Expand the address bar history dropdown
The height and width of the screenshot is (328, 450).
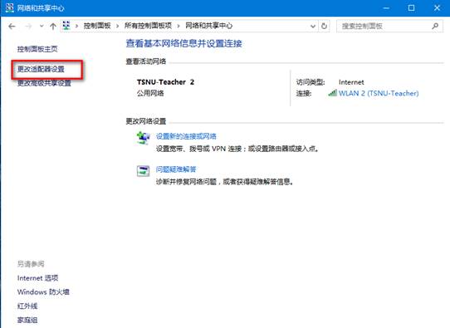[313, 27]
